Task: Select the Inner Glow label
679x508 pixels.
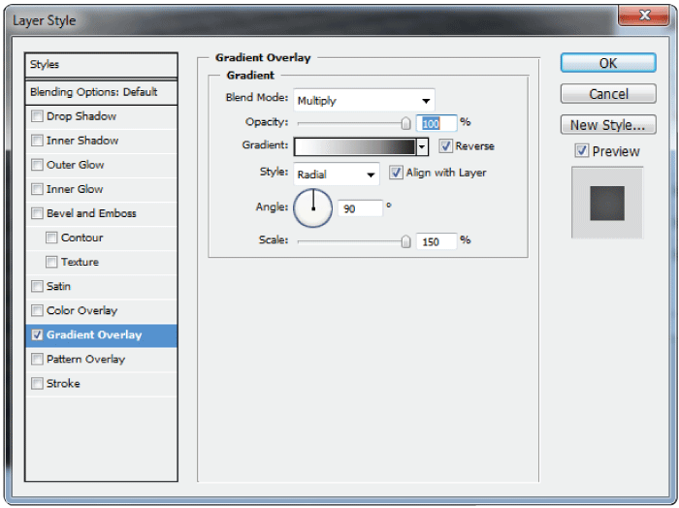Action: [75, 189]
